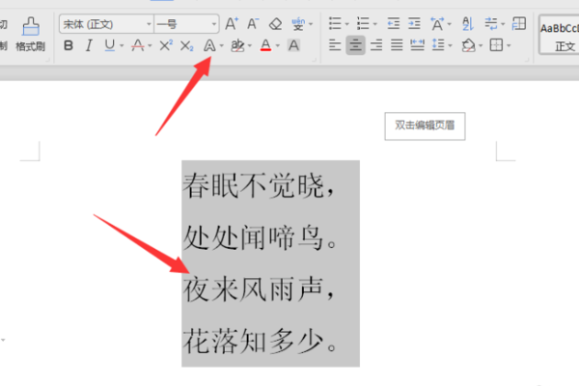579x386 pixels.
Task: Expand the underline style dropdown arrow
Action: coord(122,45)
